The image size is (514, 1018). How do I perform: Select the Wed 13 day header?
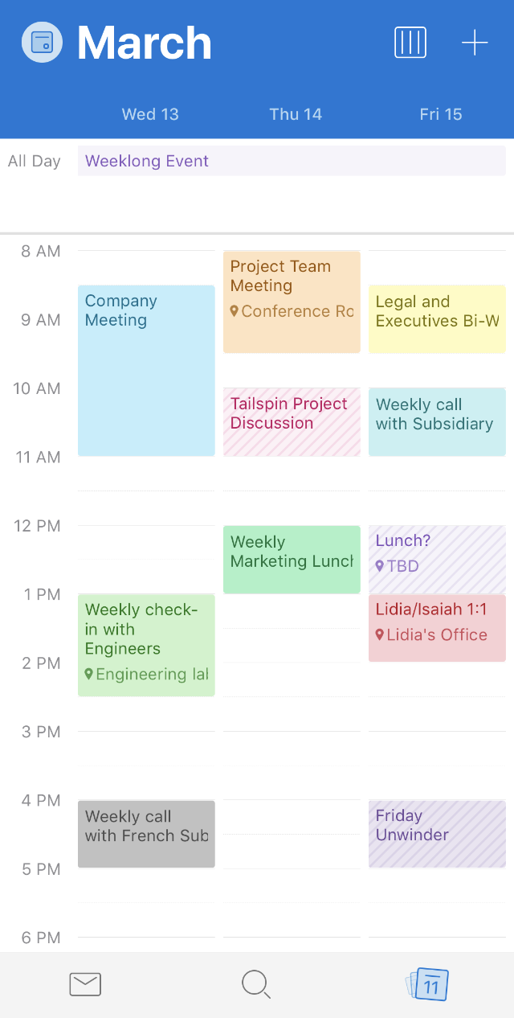pos(150,114)
